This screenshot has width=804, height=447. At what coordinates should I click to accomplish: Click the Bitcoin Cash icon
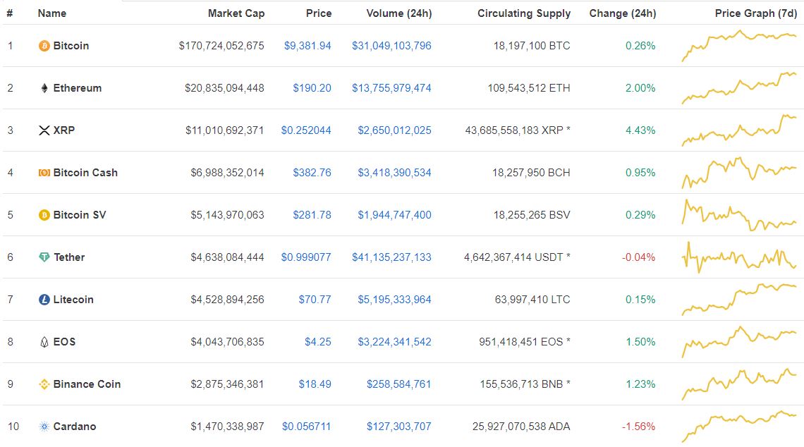click(x=44, y=173)
